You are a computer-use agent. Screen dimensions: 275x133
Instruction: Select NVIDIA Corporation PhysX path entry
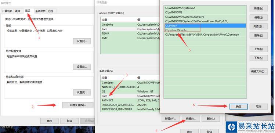[x=205, y=35]
